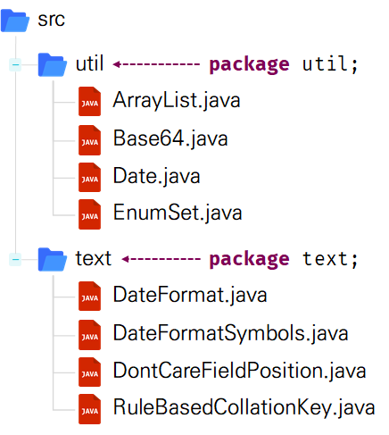Select the util folder label

(x=89, y=63)
